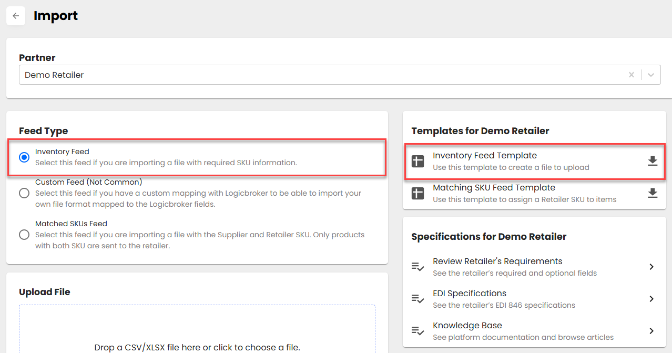Open the Knowledge Base entry
Screen dimensions: 672x353
tap(467, 326)
